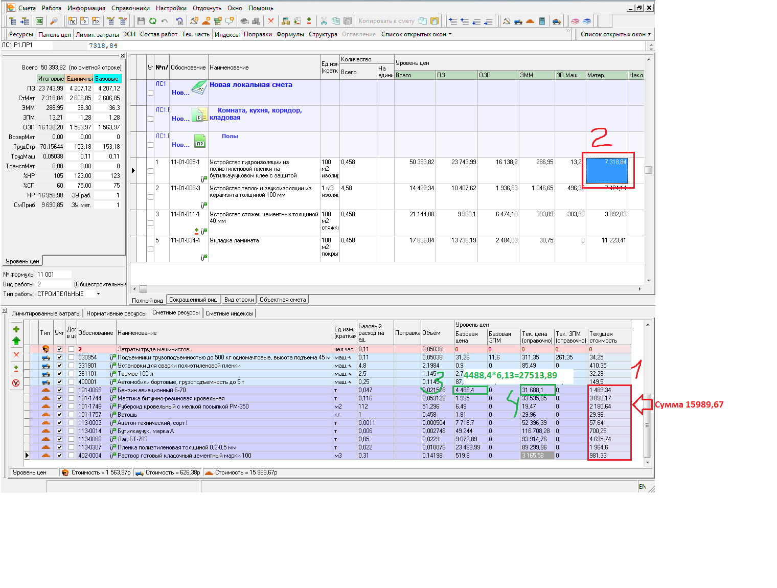Click the green plus red minus toolbar icon
777x588 pixels.
(309, 21)
